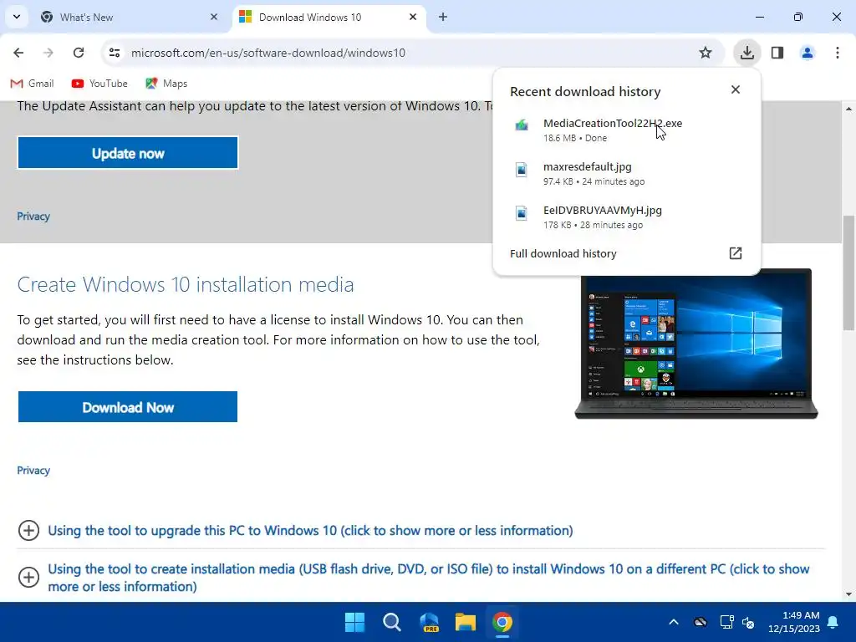The image size is (856, 642).
Task: Open the Windows Start menu
Action: pyautogui.click(x=354, y=622)
